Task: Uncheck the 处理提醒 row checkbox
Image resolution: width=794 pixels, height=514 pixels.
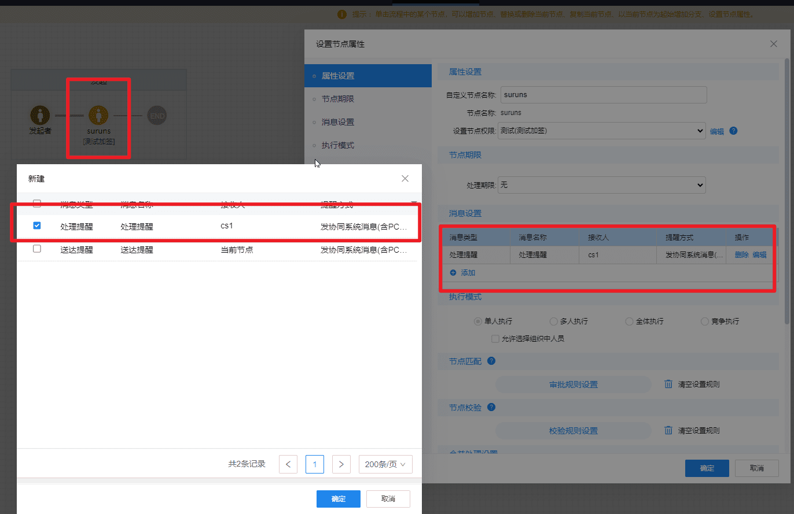Action: (x=37, y=225)
